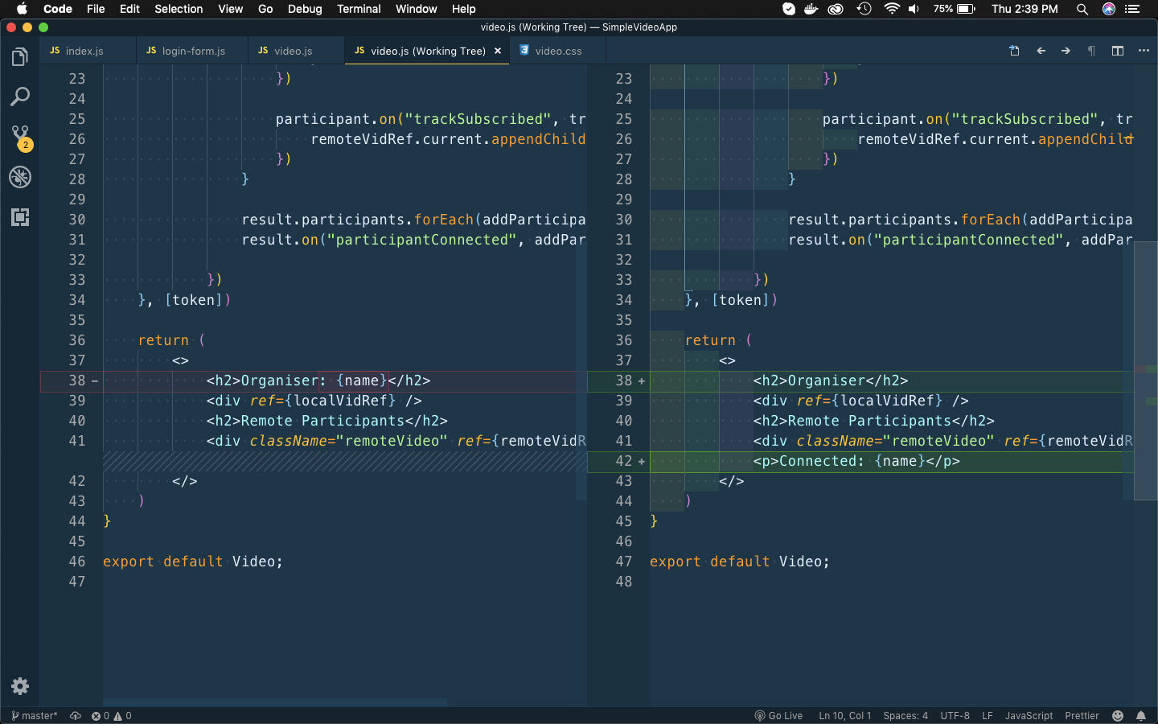Open the Wi-Fi menu bar icon
This screenshot has width=1158, height=724.
(891, 9)
